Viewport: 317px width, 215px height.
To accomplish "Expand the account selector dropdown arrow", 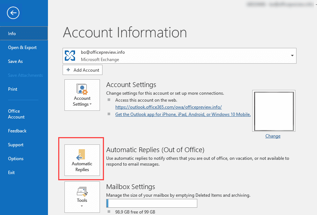I will pos(292,56).
